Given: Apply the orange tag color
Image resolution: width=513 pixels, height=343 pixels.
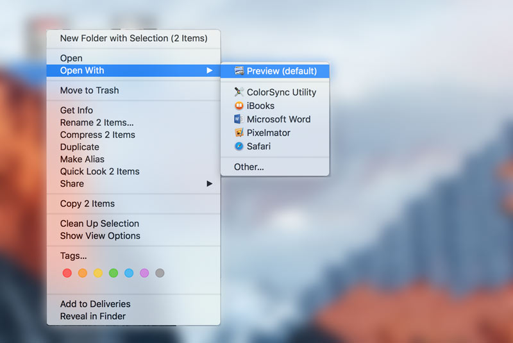Looking at the screenshot, I should [83, 273].
